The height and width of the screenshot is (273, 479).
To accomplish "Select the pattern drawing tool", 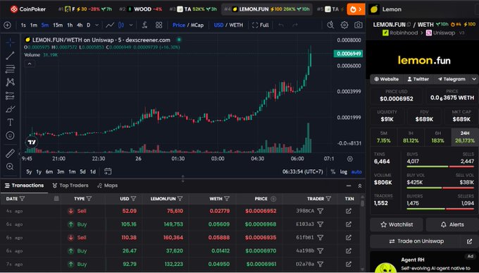I will [x=10, y=82].
